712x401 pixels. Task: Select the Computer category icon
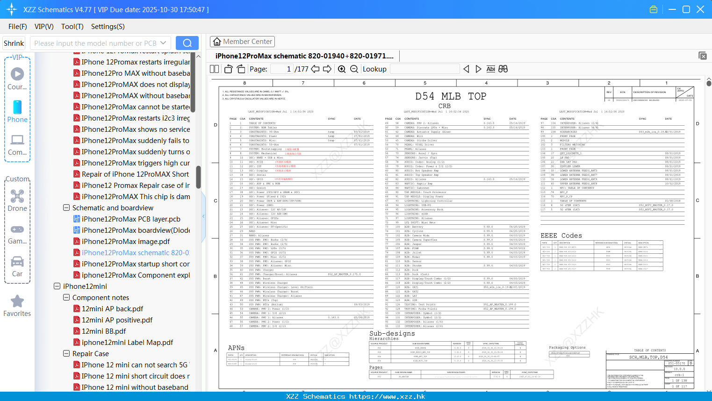(x=17, y=144)
